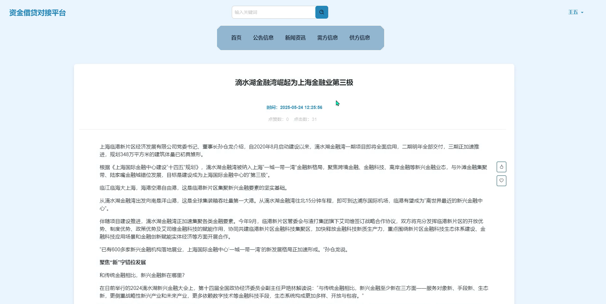This screenshot has height=304, width=606.
Task: Click the 资金借贷对接平台 site logo
Action: click(x=37, y=13)
